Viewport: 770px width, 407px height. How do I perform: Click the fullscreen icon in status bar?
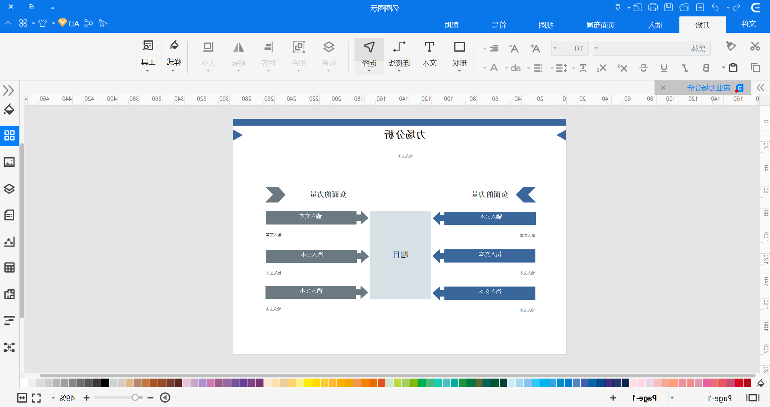pyautogui.click(x=36, y=398)
